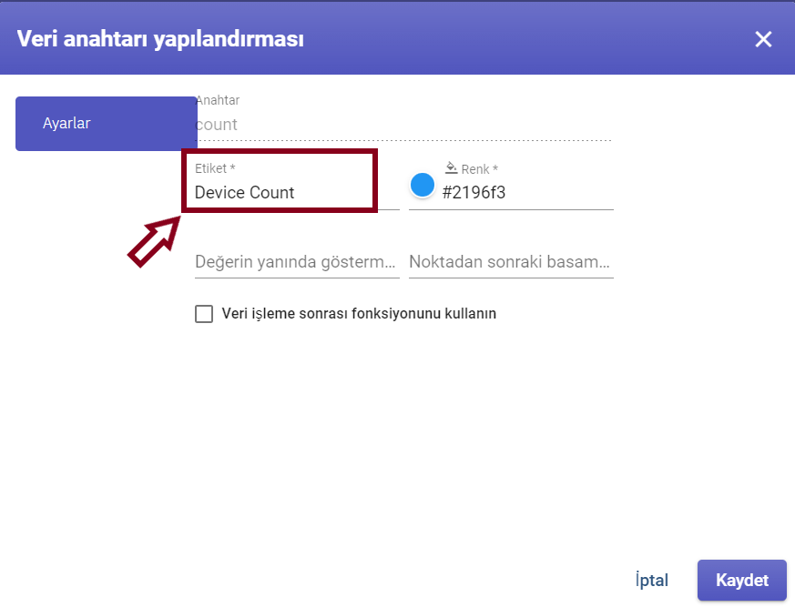Click the Etiket * field label

click(215, 168)
